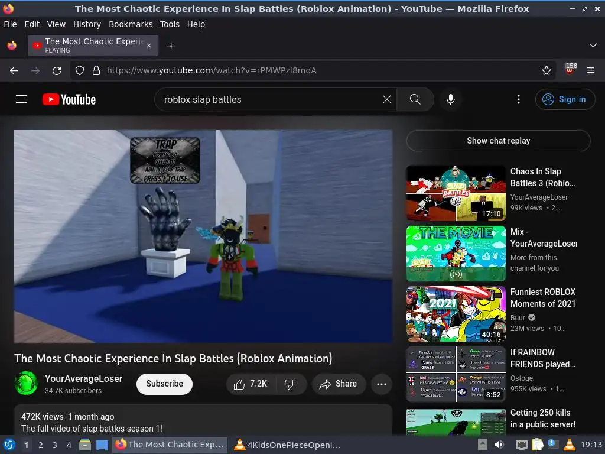This screenshot has width=605, height=454.
Task: Open the History menu
Action: pyautogui.click(x=87, y=24)
